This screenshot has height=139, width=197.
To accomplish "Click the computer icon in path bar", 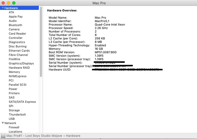I will tap(3, 136).
